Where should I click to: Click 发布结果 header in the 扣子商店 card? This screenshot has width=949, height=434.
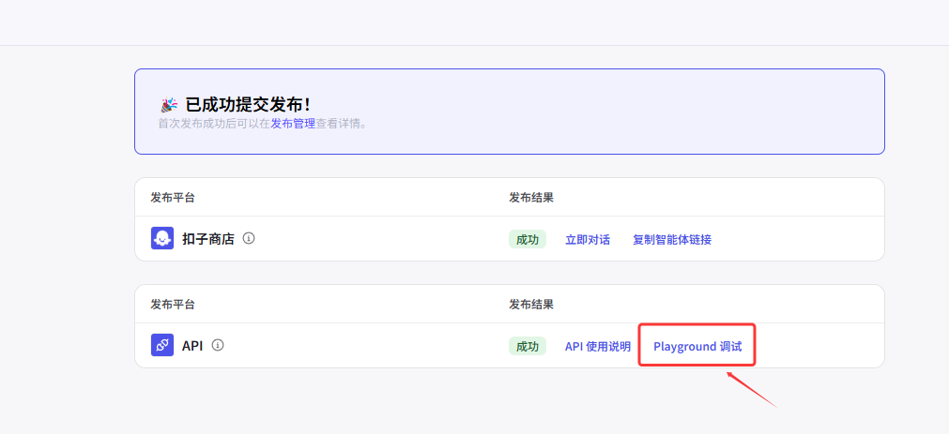coord(531,198)
